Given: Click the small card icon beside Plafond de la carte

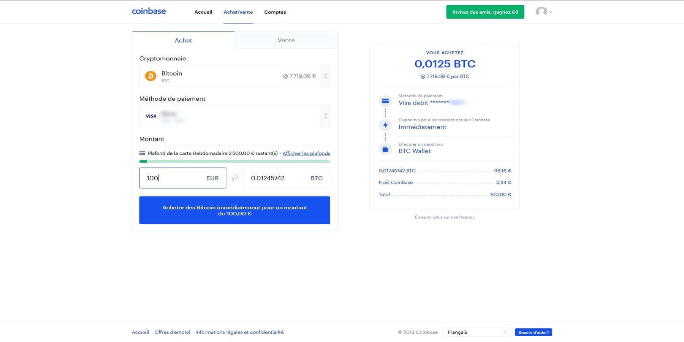Looking at the screenshot, I should (142, 153).
